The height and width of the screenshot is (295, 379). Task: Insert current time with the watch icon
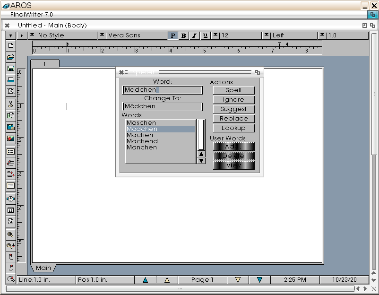pos(11,199)
